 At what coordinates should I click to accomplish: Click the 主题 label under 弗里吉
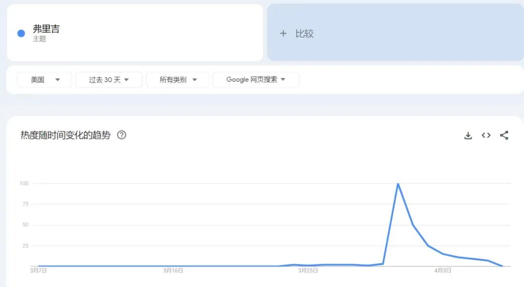tap(39, 39)
